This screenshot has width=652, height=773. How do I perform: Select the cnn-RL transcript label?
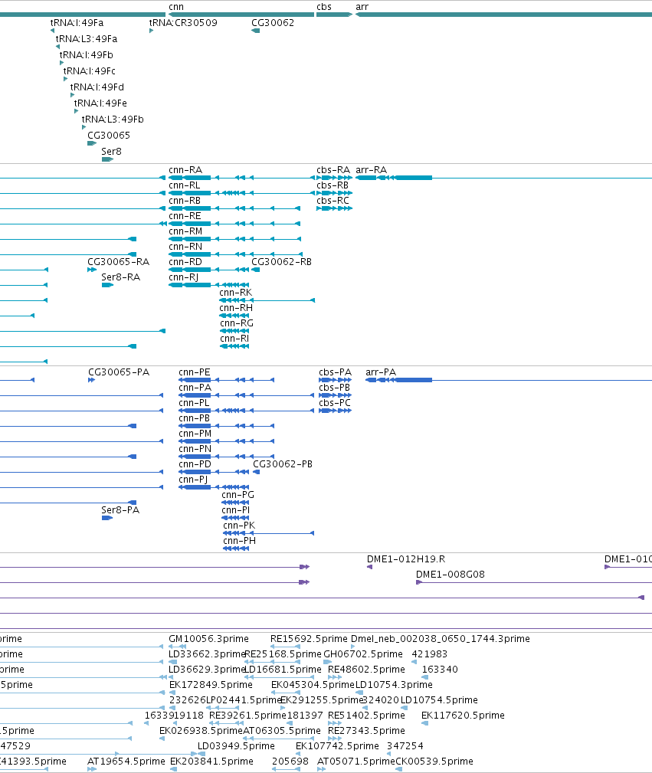click(x=185, y=185)
